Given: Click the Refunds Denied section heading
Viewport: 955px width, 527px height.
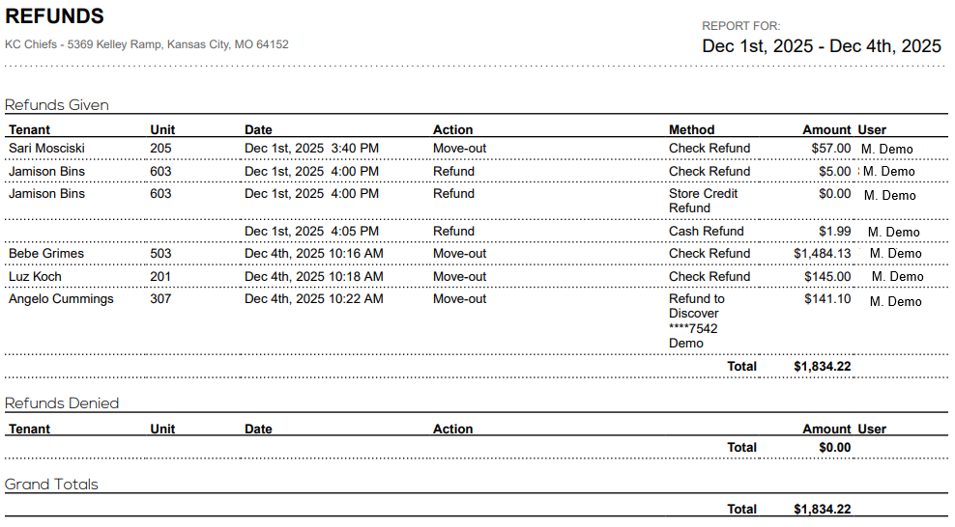Looking at the screenshot, I should (62, 403).
